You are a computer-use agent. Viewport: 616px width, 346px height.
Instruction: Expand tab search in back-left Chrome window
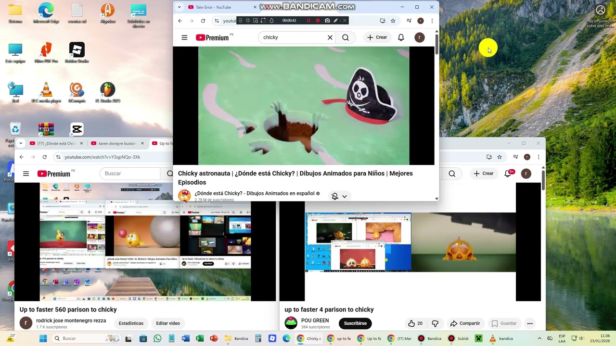click(21, 143)
